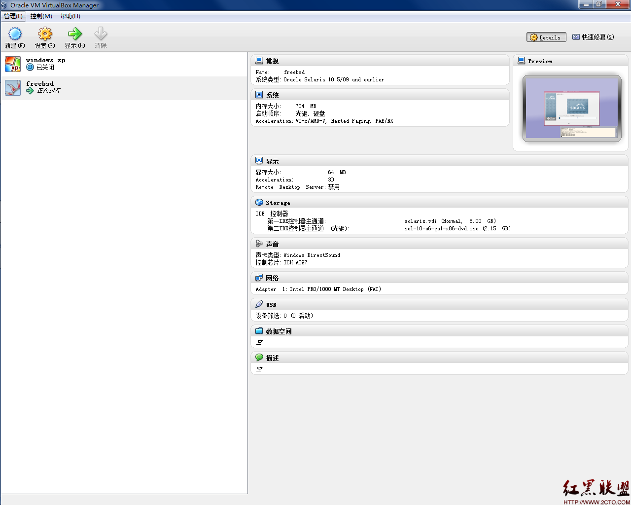Open the USB section title link
Image resolution: width=631 pixels, height=505 pixels.
(x=271, y=305)
